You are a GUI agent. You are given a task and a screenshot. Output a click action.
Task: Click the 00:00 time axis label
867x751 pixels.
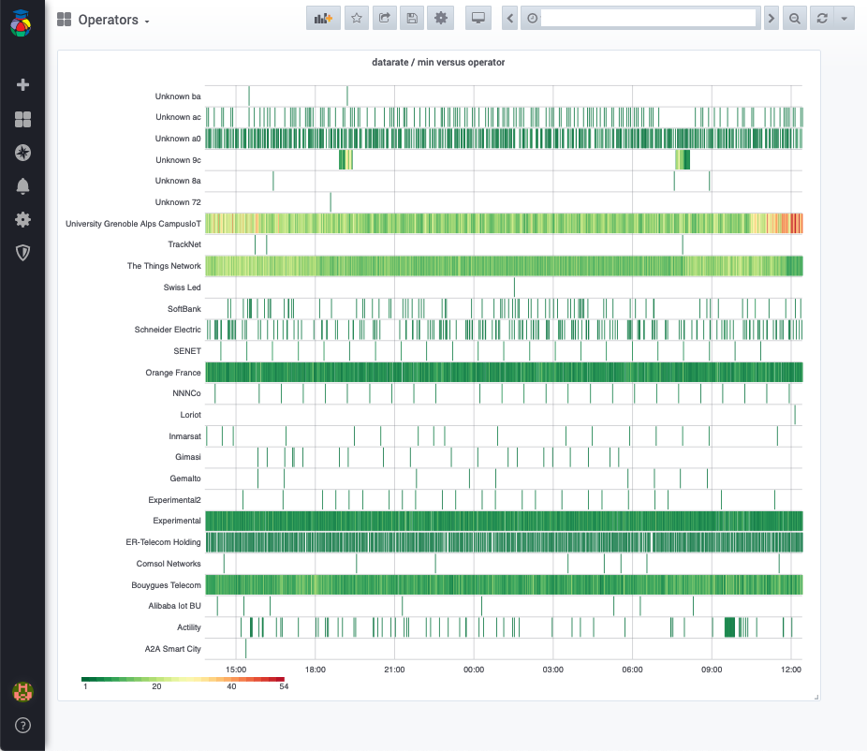click(474, 670)
